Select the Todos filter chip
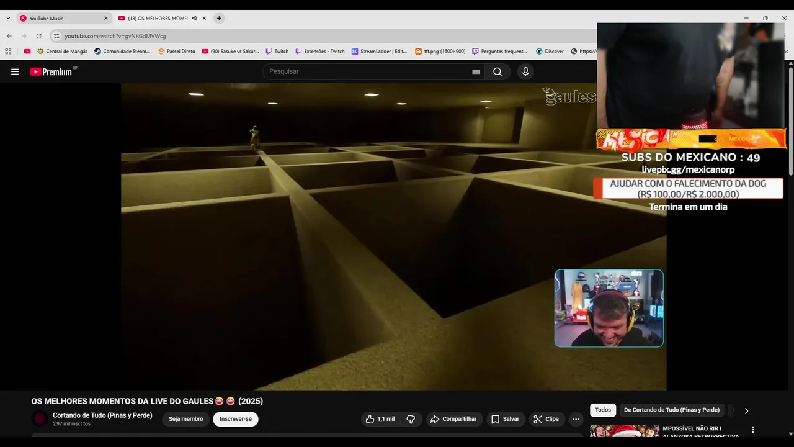This screenshot has width=794, height=447. [x=603, y=410]
